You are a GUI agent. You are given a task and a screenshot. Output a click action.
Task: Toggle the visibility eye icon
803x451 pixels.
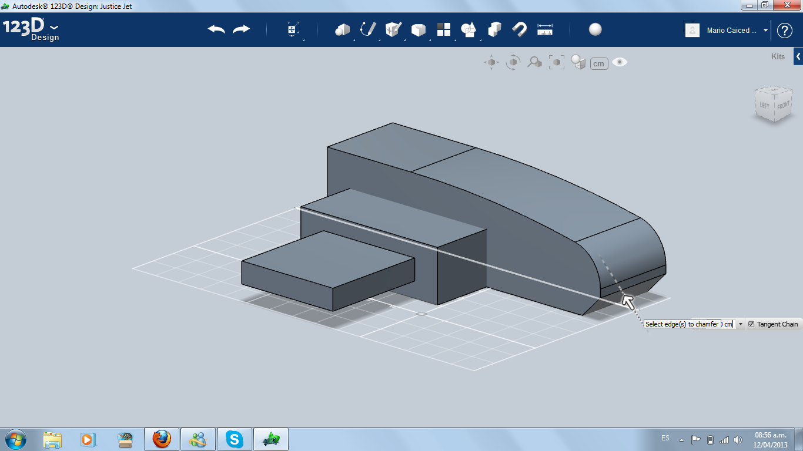point(620,62)
